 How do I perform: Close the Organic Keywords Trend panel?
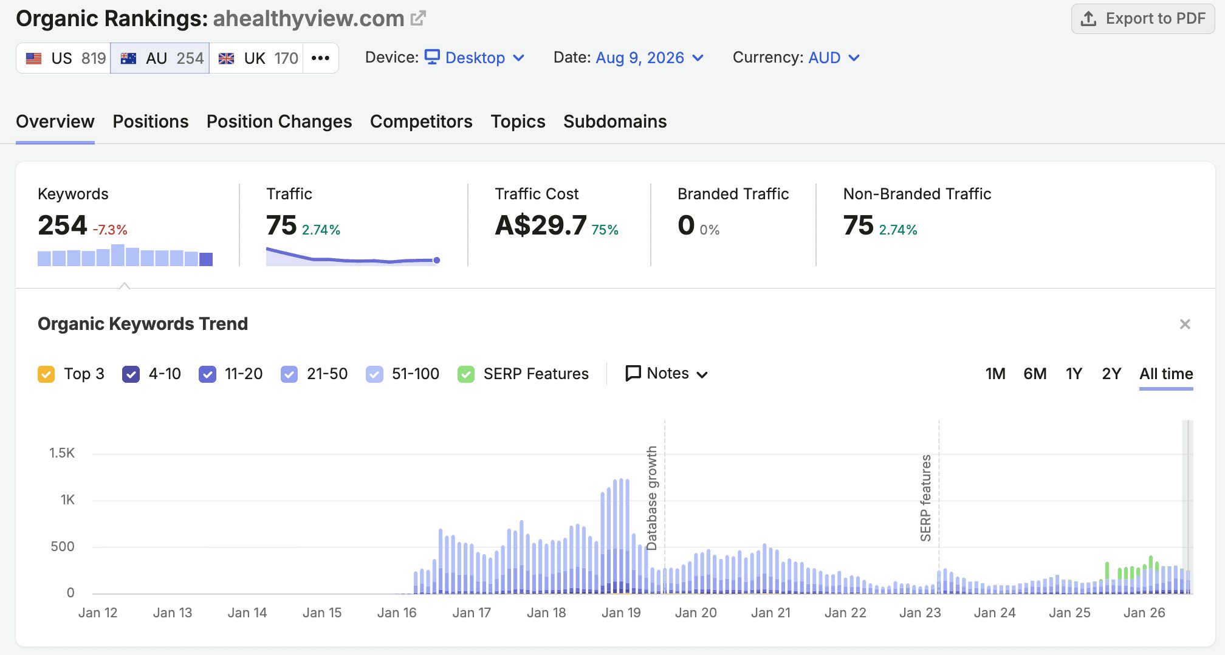tap(1185, 324)
